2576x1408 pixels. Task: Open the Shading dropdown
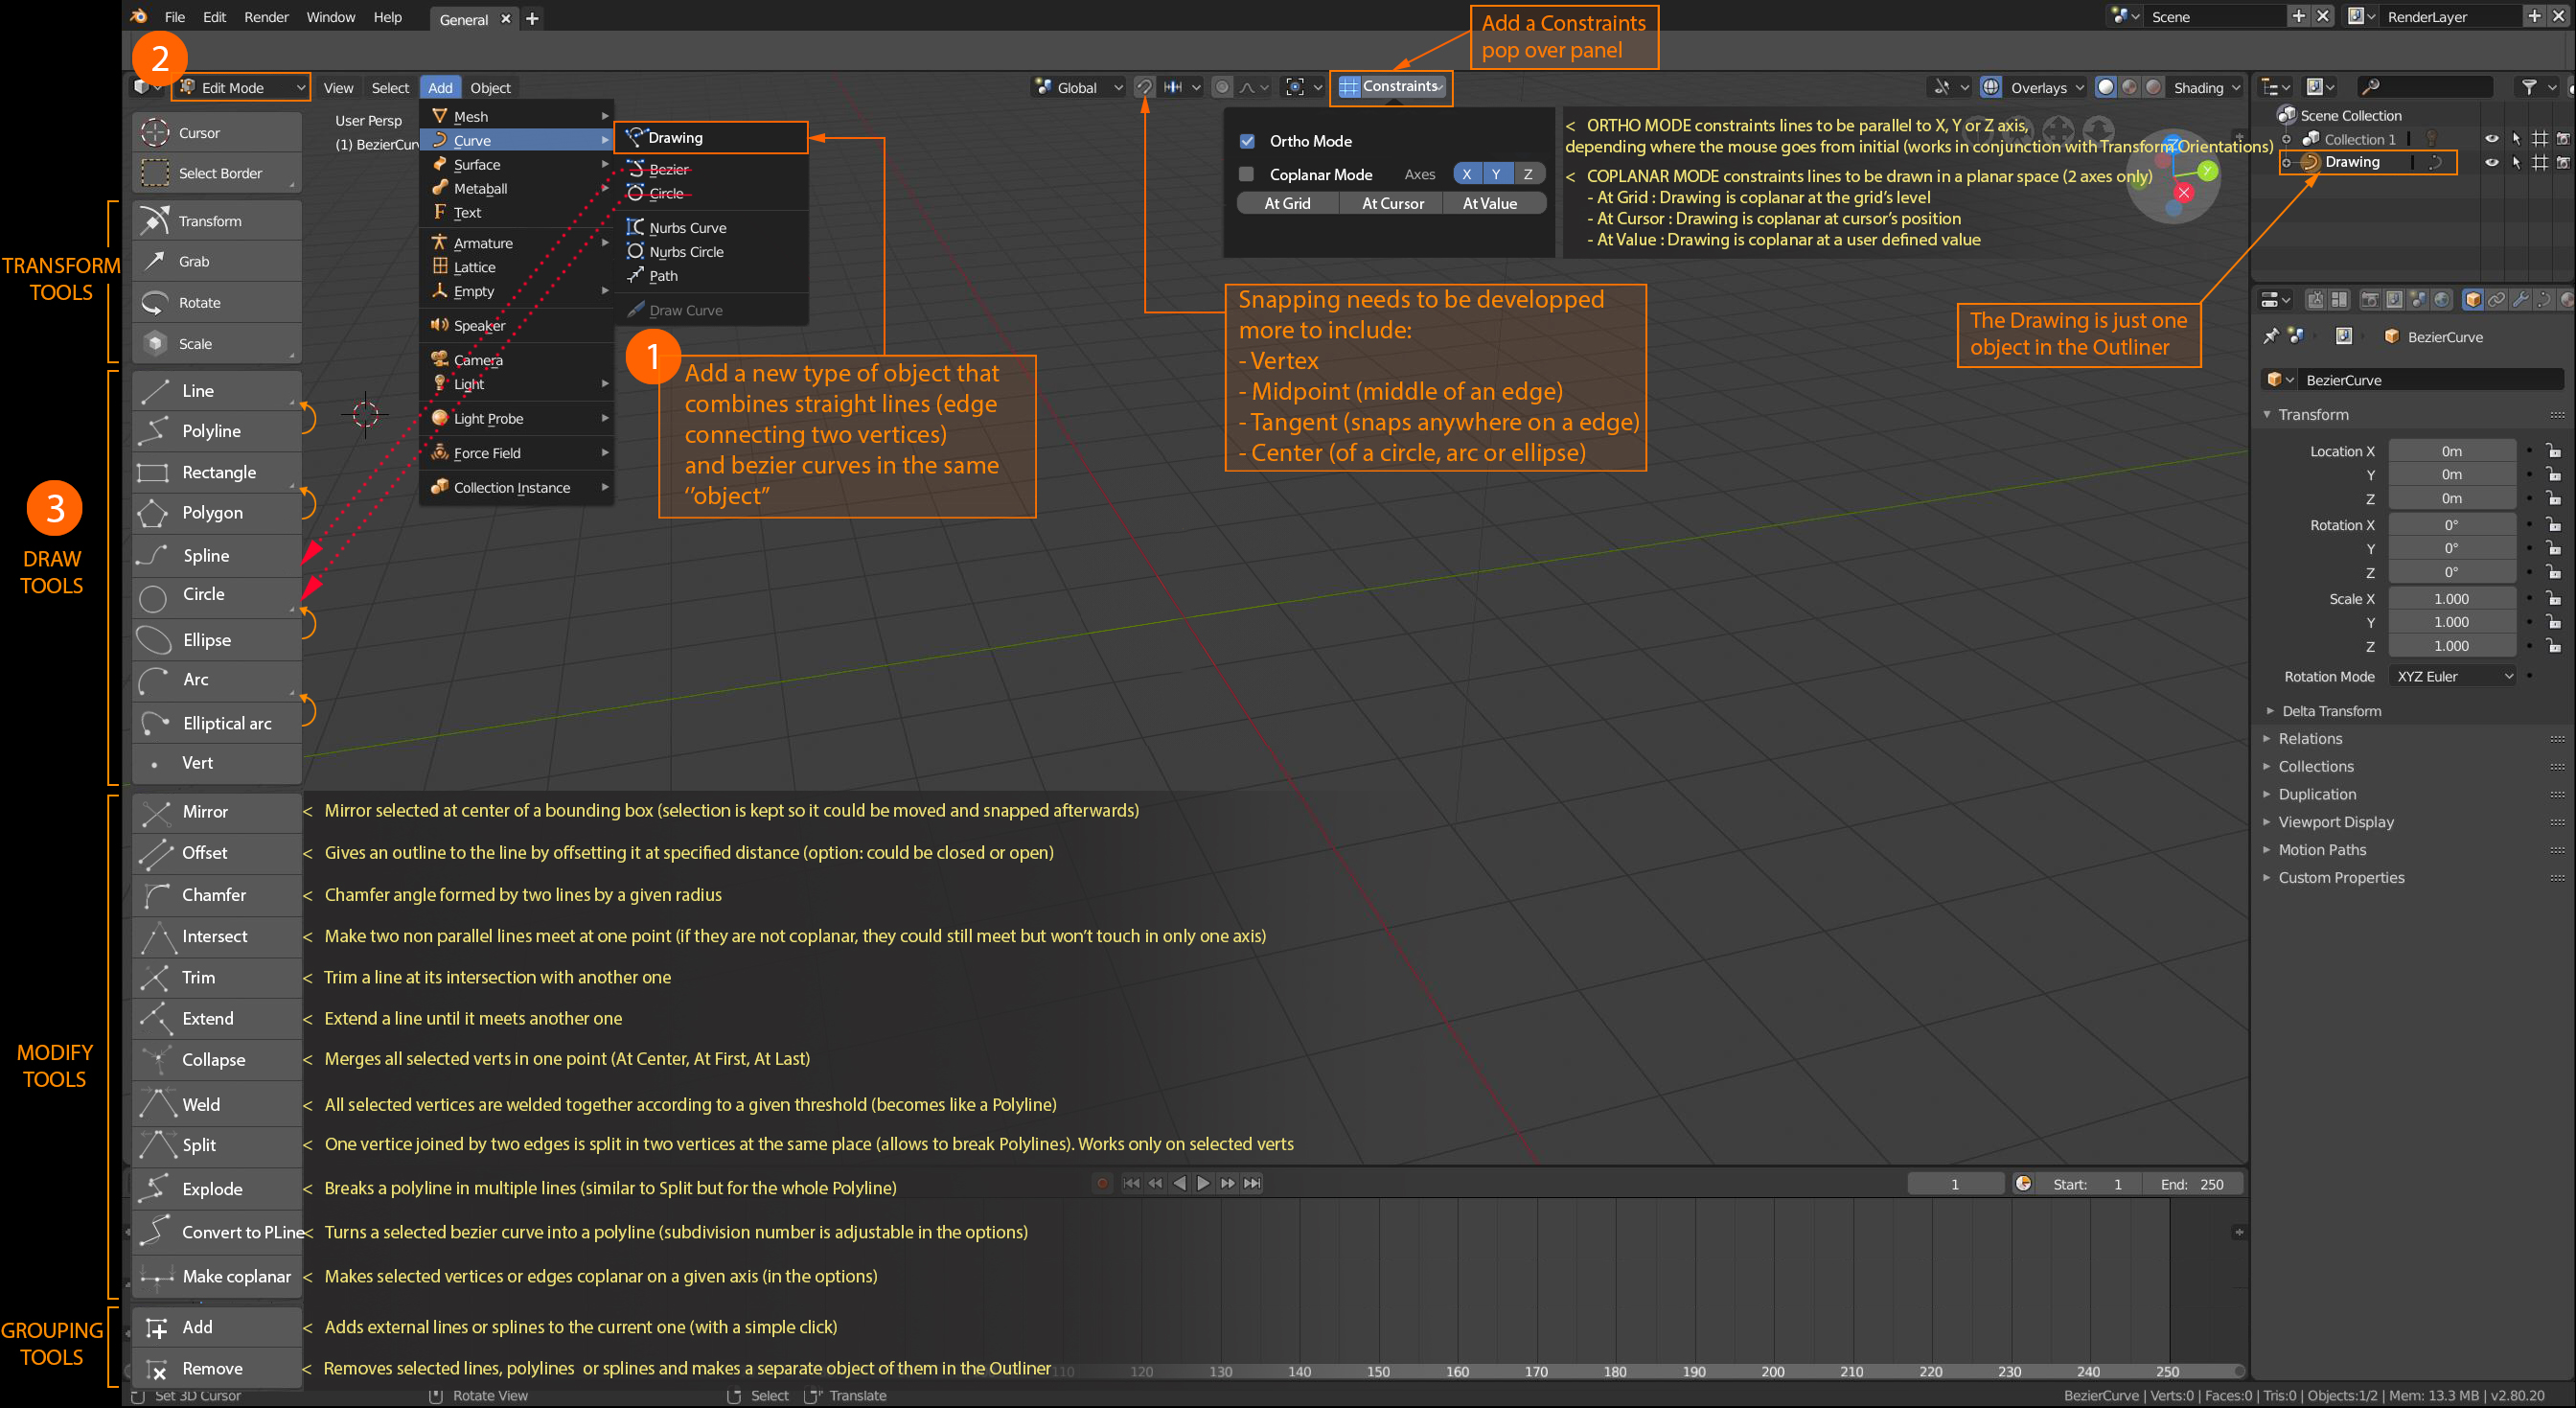coord(2207,87)
